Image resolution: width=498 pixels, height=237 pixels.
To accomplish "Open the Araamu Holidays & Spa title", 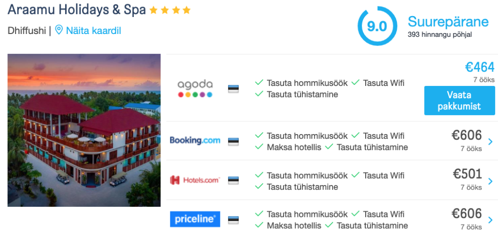I will click(x=77, y=10).
